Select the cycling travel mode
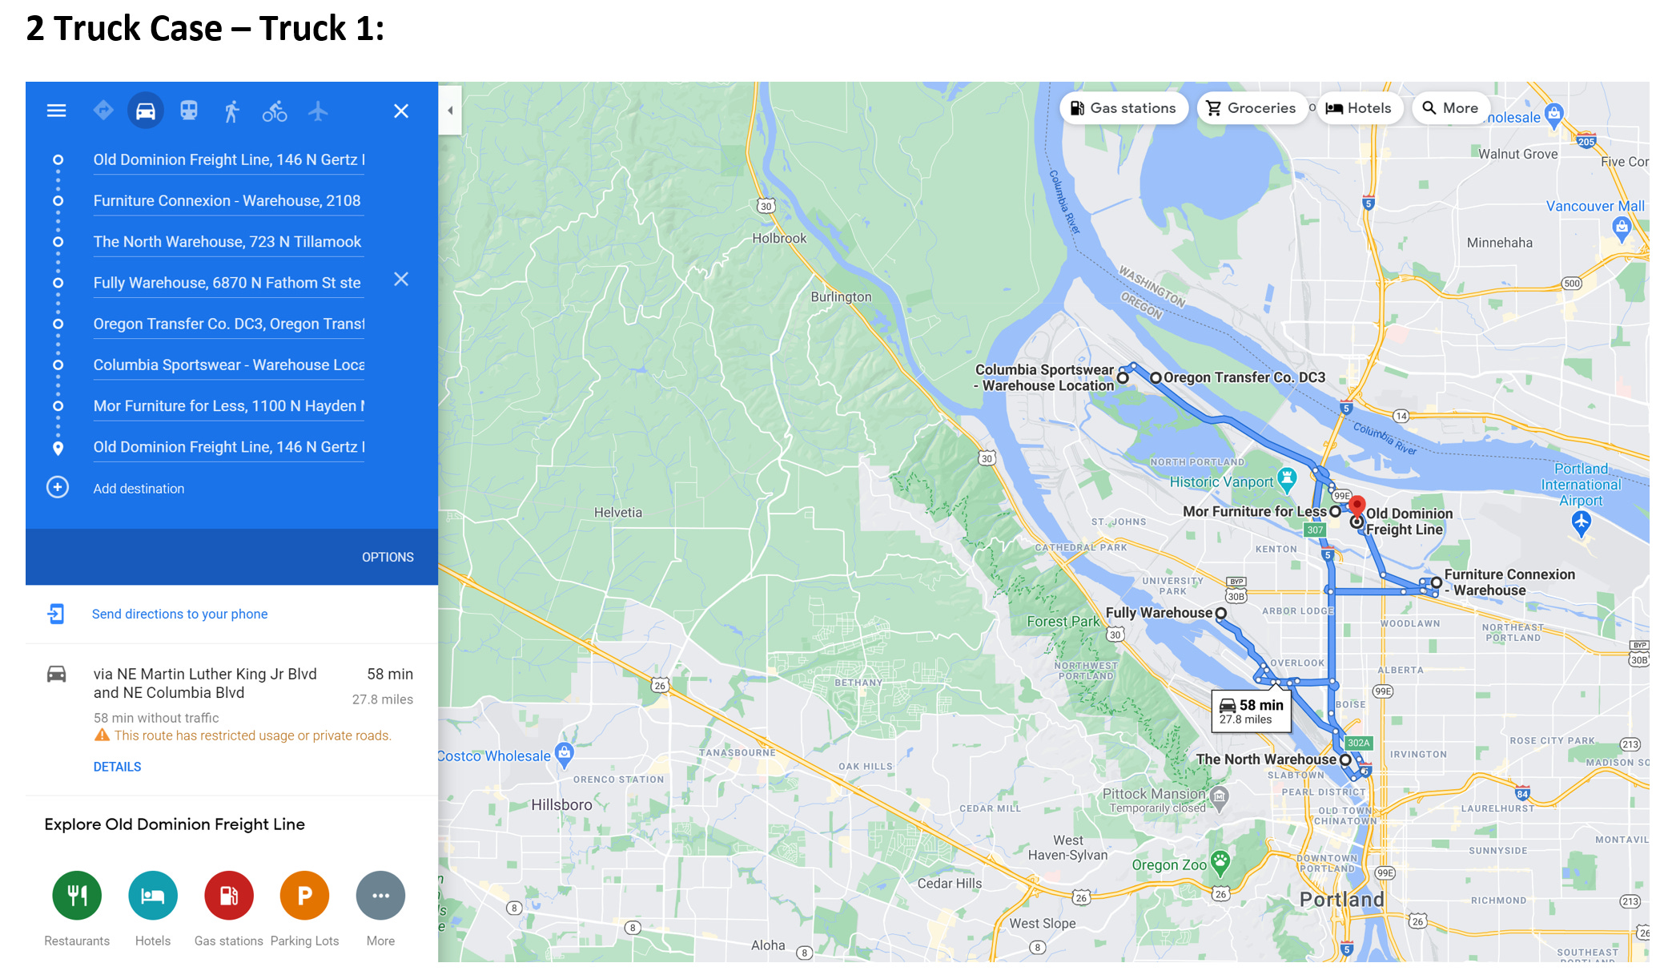Screen dimensions: 1660x971 (275, 111)
